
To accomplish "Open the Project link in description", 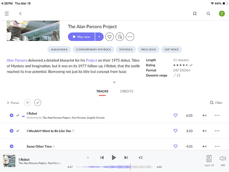I will [x=91, y=60].
